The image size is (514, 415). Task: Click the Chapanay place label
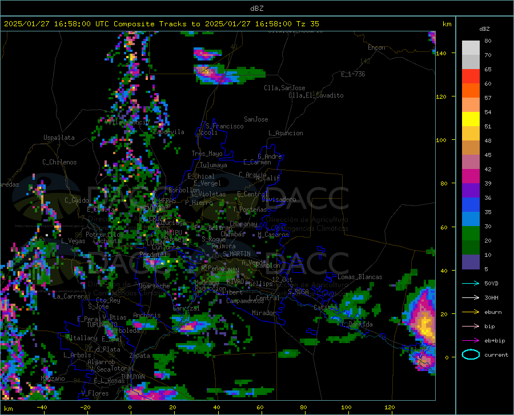coord(243,224)
